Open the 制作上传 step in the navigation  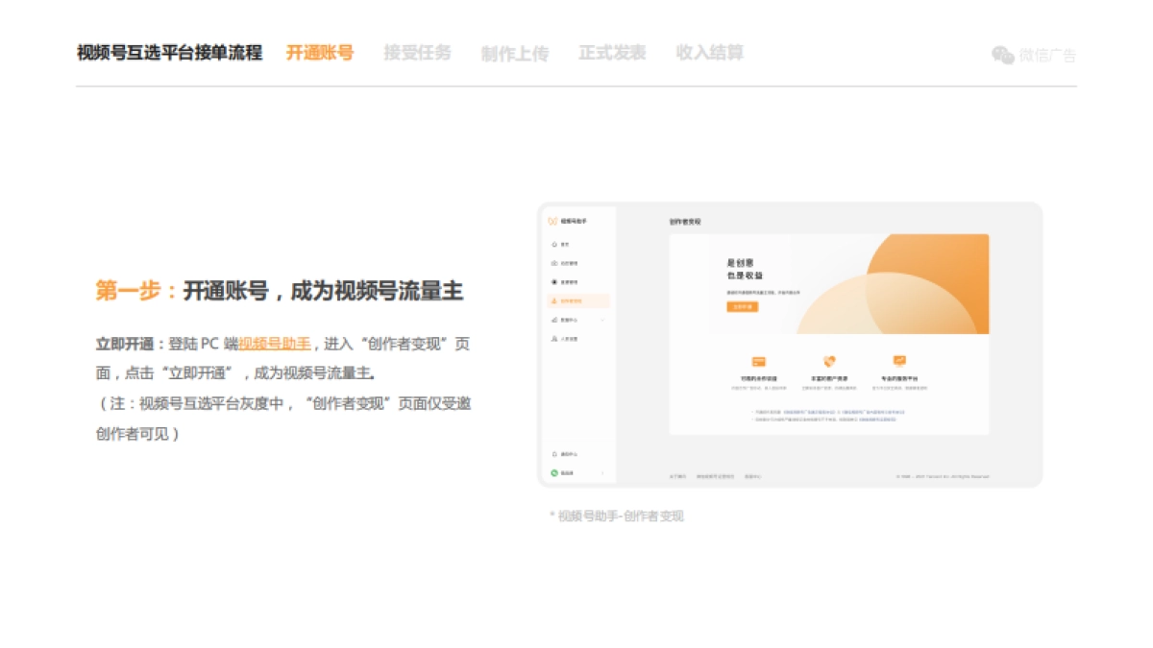pyautogui.click(x=514, y=53)
